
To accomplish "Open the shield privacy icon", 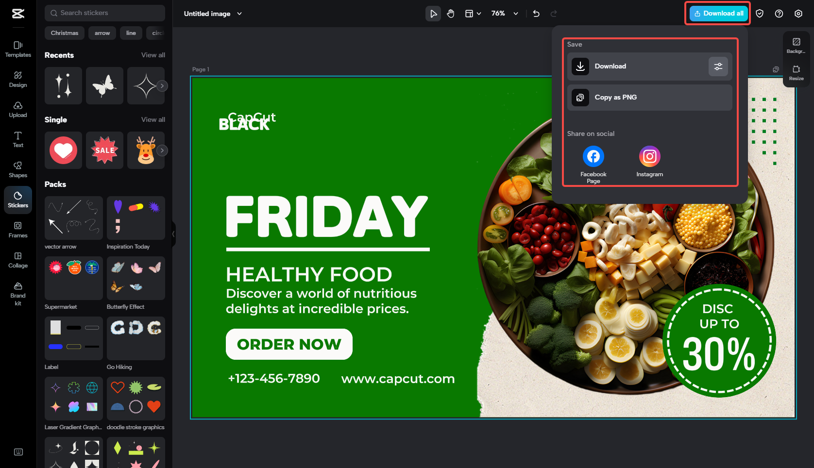I will click(x=760, y=14).
